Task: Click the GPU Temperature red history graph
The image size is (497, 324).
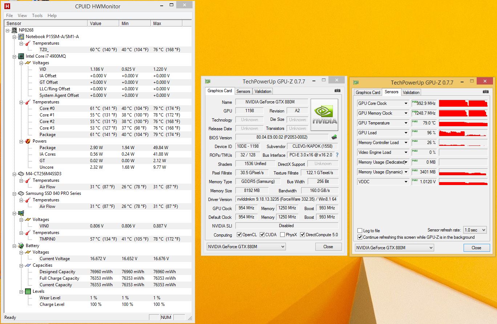Action: coord(463,123)
